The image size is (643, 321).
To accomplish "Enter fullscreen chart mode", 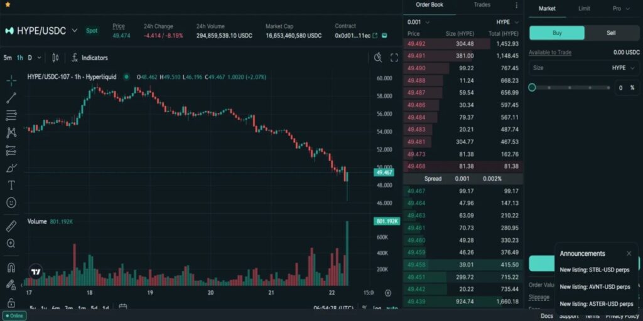I will tap(394, 58).
